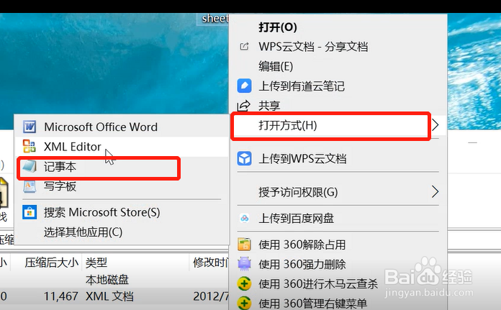Click the Microsoft Office Word icon

pos(30,127)
